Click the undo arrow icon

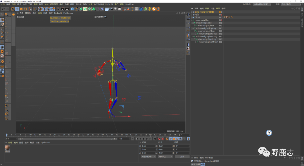pos(3,9)
